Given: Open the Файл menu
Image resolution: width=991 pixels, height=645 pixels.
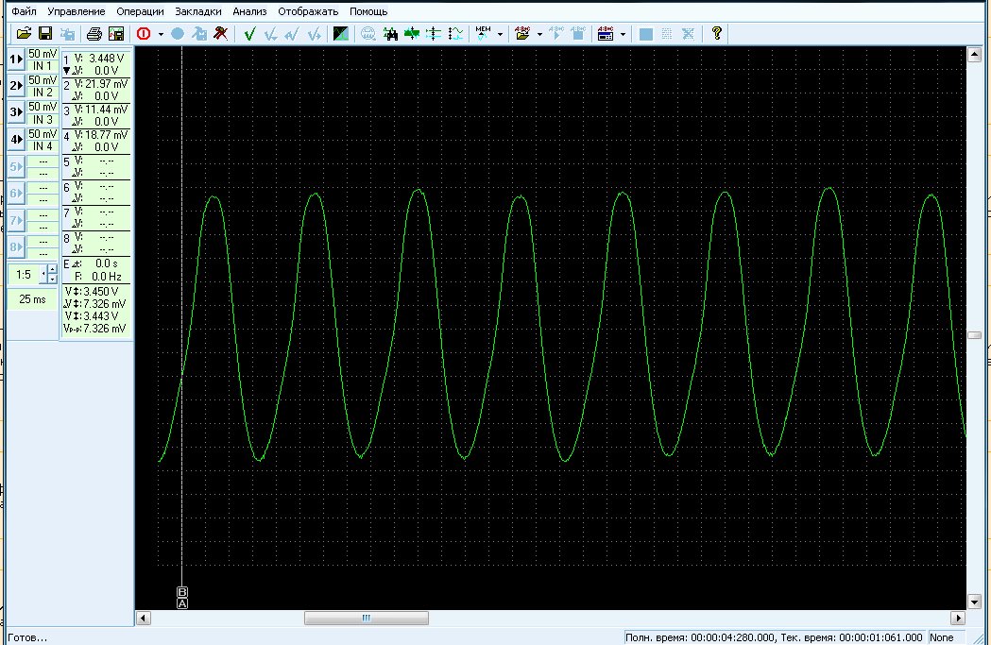Looking at the screenshot, I should (24, 11).
